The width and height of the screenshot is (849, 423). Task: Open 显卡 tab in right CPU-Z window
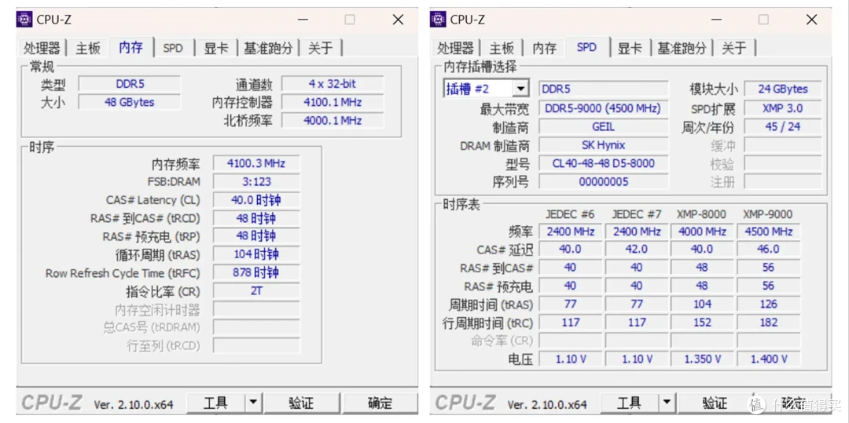click(x=629, y=48)
